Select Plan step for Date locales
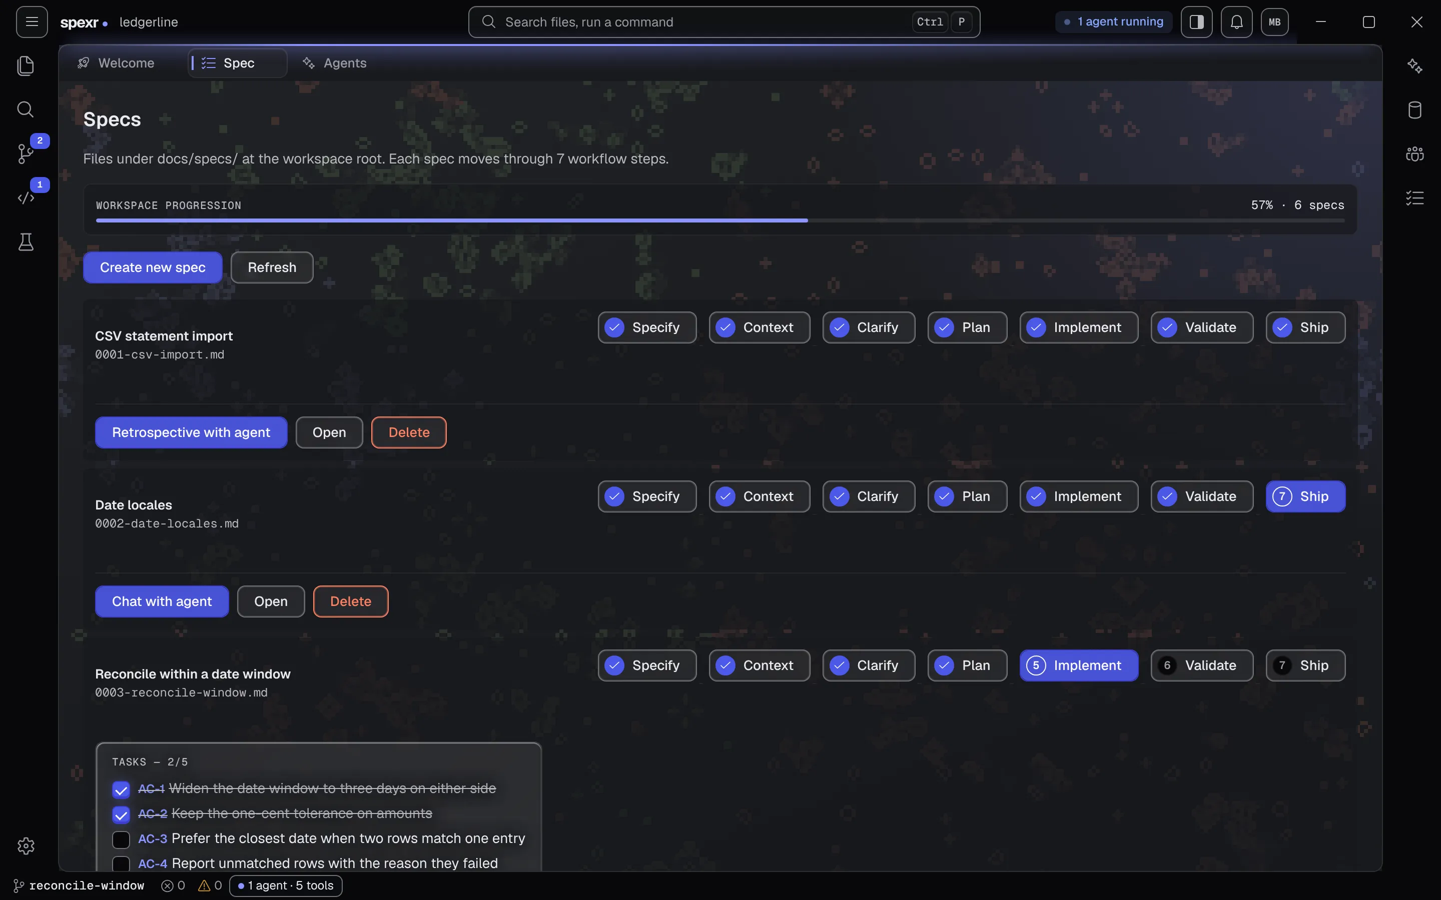This screenshot has height=900, width=1441. click(x=967, y=496)
